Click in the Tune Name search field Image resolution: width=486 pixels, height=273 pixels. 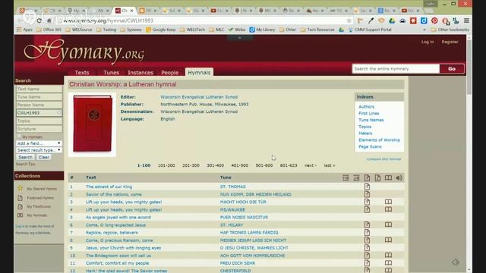click(39, 97)
